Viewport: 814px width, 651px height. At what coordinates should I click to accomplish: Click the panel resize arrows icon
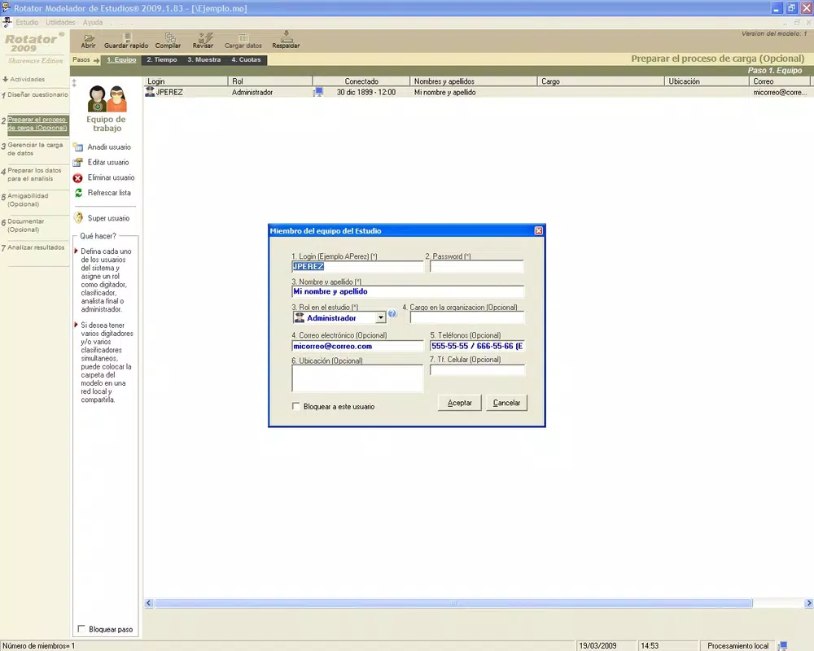(x=74, y=83)
